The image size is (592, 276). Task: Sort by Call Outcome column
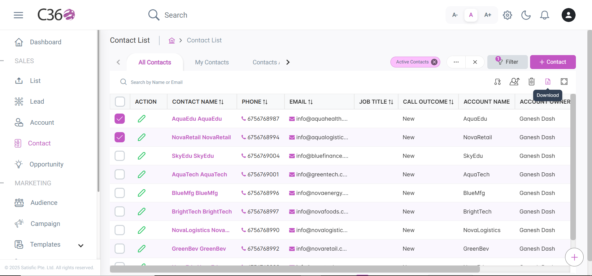(x=451, y=102)
